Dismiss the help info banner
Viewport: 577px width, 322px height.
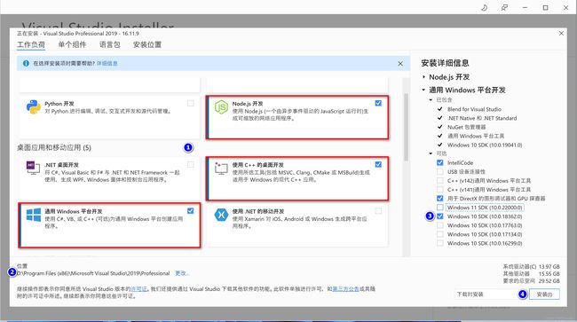pyautogui.click(x=400, y=64)
